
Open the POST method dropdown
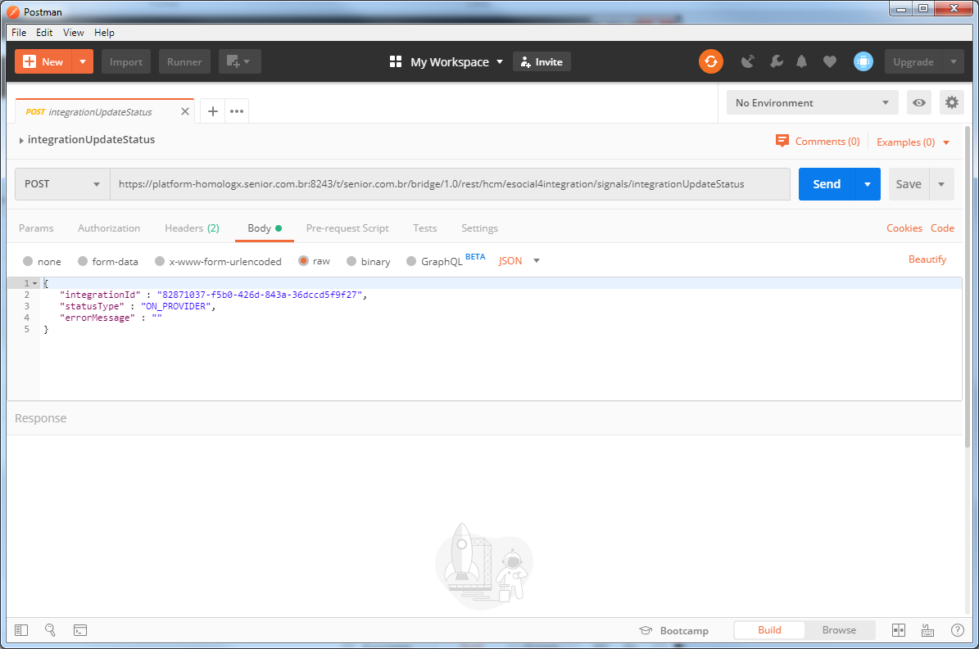tap(62, 184)
